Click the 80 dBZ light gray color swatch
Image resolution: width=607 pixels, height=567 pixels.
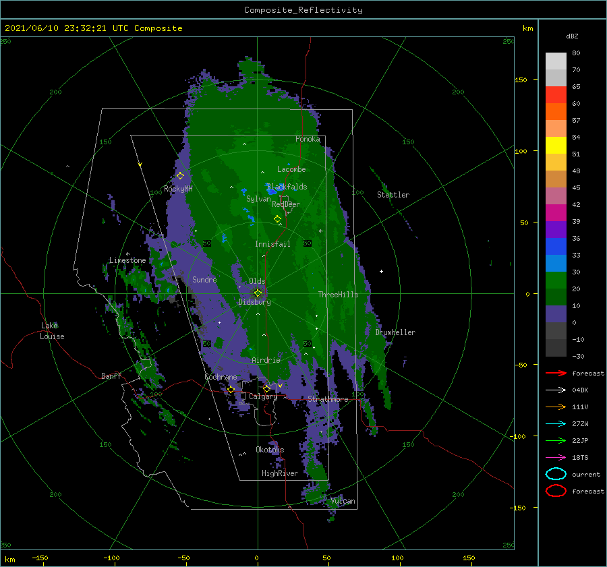click(556, 61)
